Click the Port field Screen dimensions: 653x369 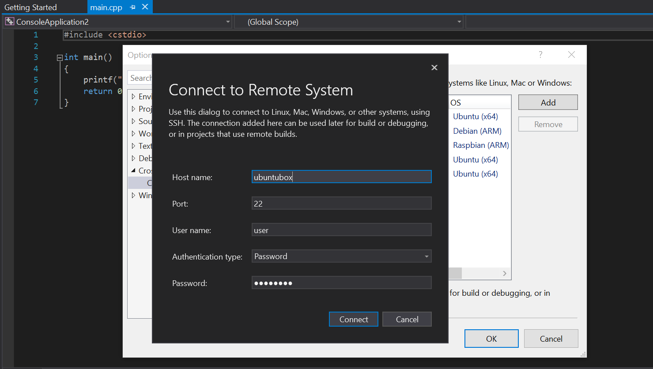tap(341, 203)
